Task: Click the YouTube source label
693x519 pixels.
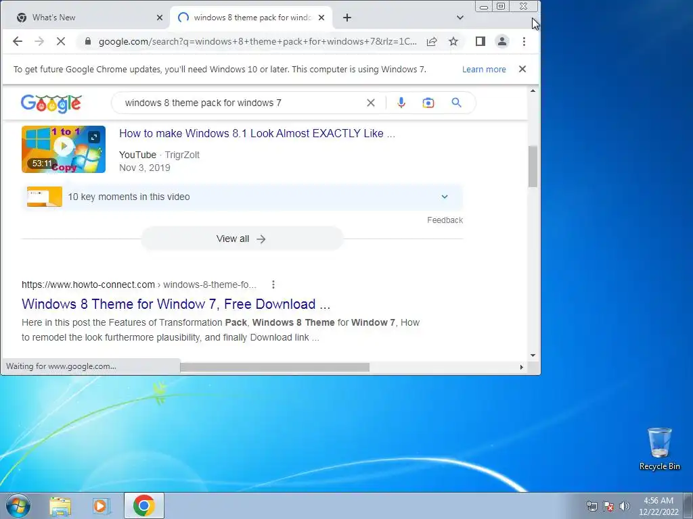Action: coord(137,155)
